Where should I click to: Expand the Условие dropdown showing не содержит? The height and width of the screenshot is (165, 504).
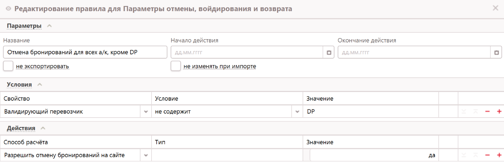point(297,112)
